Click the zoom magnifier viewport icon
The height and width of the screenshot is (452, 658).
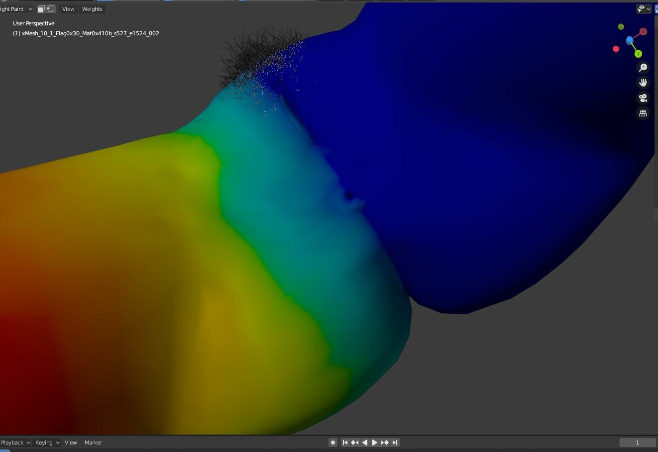[x=643, y=68]
